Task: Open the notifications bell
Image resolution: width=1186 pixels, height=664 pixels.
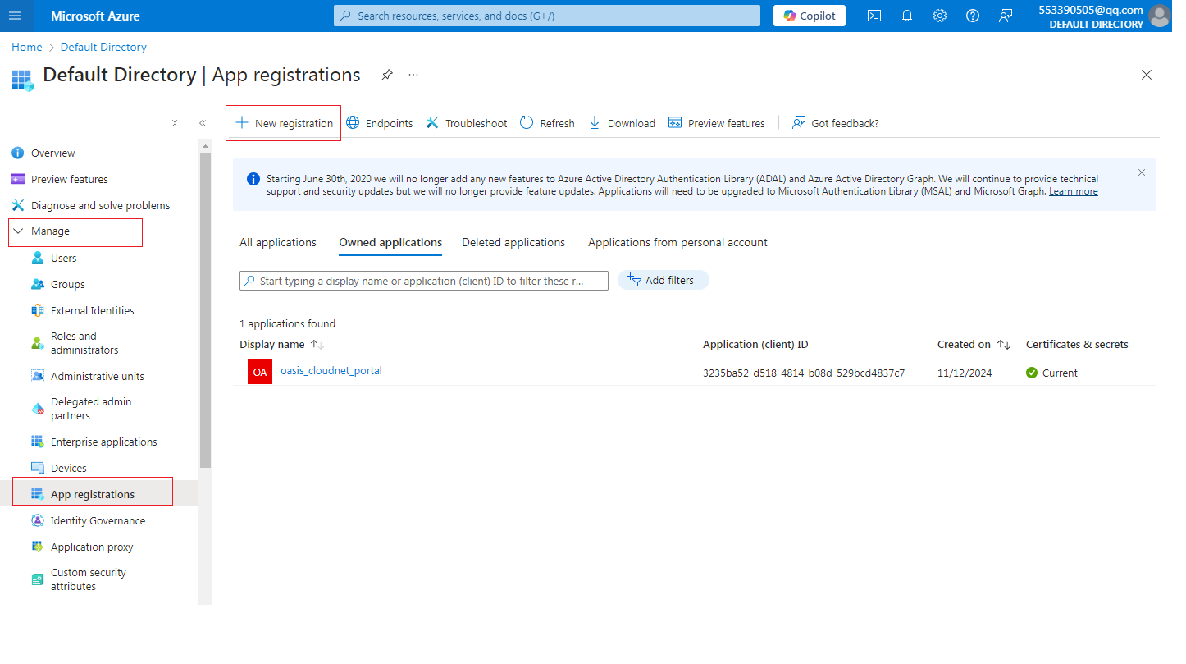Action: tap(907, 16)
